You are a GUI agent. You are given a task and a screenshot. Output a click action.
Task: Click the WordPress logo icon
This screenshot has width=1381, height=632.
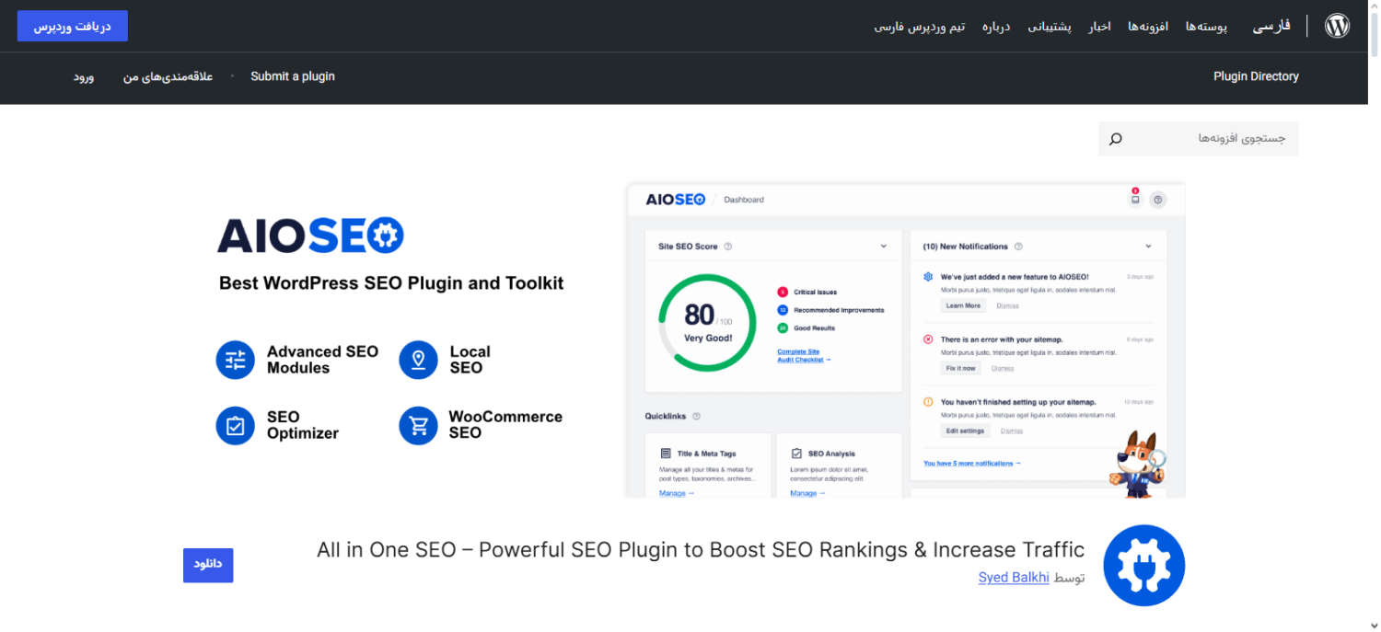pos(1337,26)
